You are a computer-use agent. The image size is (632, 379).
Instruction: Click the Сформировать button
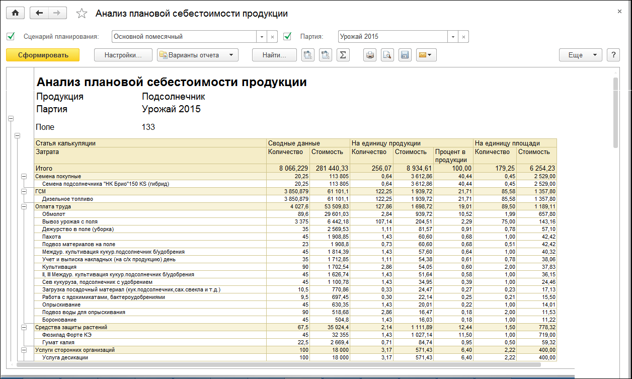[x=43, y=55]
